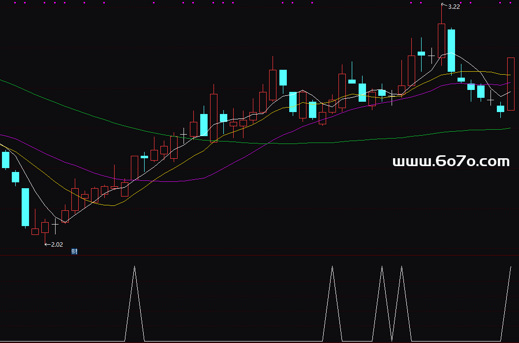The image size is (519, 343).
Task: Select the long cyan candle near the bottom-left low
Action: [26, 207]
